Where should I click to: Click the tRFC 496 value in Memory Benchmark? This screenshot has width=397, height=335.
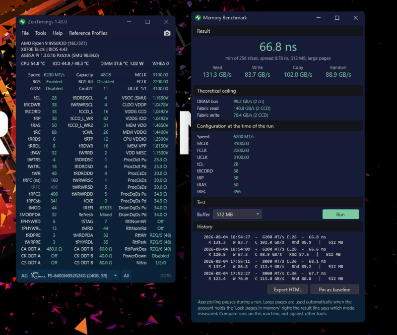click(x=237, y=192)
